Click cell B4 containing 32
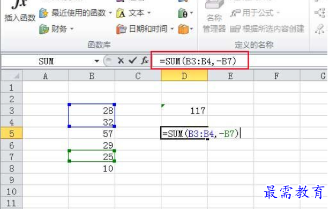Screen dimensions: 329x209 pyautogui.click(x=92, y=122)
